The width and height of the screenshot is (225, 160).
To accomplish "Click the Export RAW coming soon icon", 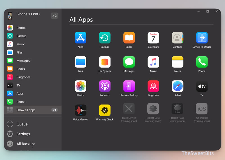I will 177,109.
